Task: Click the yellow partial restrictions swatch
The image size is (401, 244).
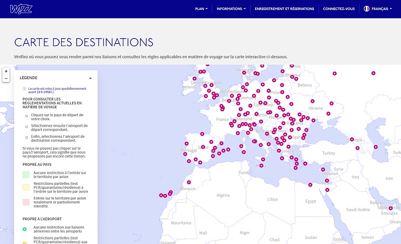Action: [x=26, y=186]
